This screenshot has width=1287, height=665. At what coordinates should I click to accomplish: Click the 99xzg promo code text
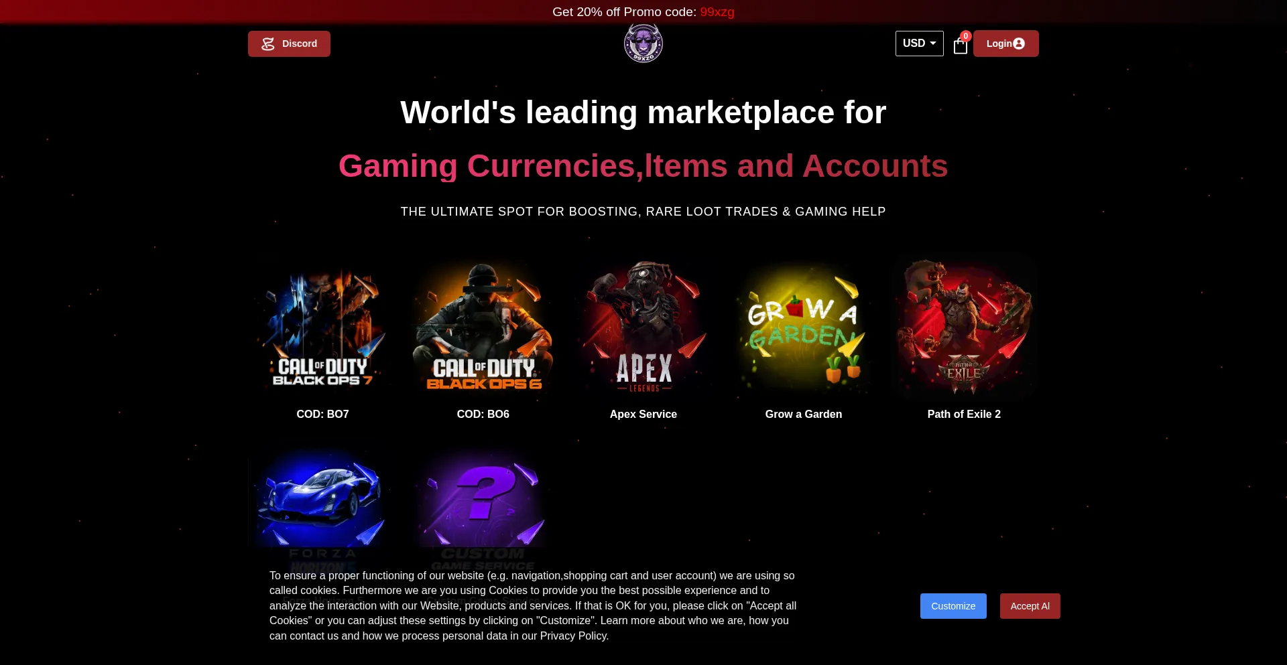[x=717, y=12]
